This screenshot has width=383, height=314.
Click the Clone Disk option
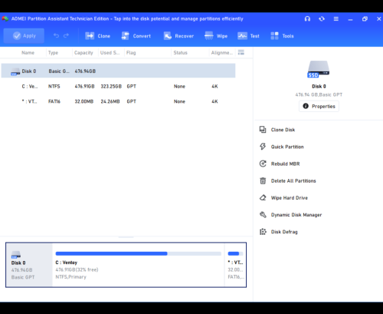click(283, 130)
